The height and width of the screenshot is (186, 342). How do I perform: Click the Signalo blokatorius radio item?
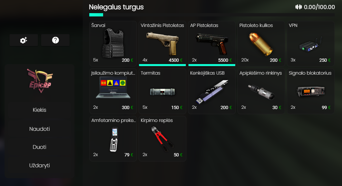coord(311,91)
